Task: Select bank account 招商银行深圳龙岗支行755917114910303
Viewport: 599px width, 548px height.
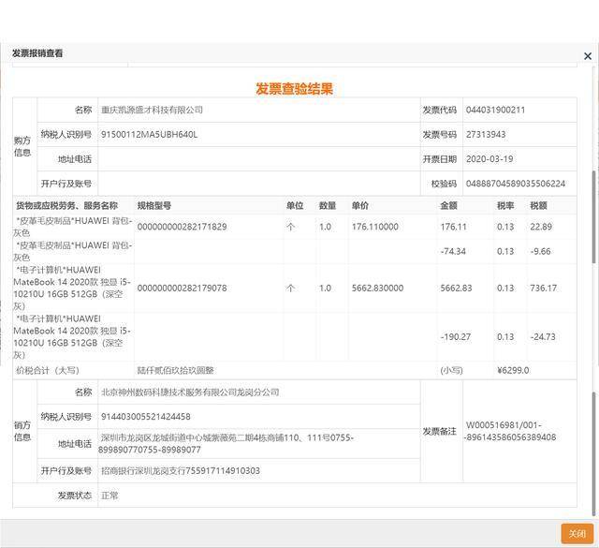Action: tap(181, 471)
